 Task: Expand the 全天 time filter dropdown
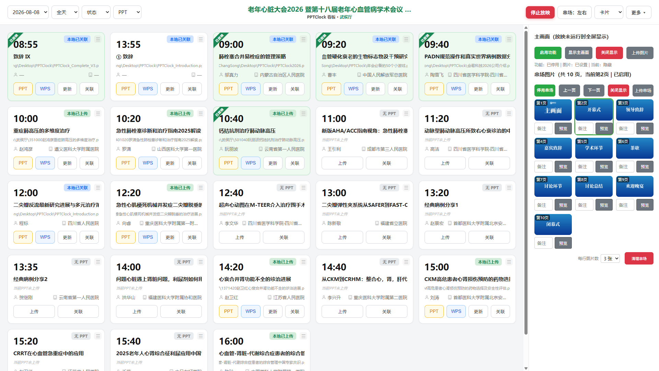coord(65,12)
